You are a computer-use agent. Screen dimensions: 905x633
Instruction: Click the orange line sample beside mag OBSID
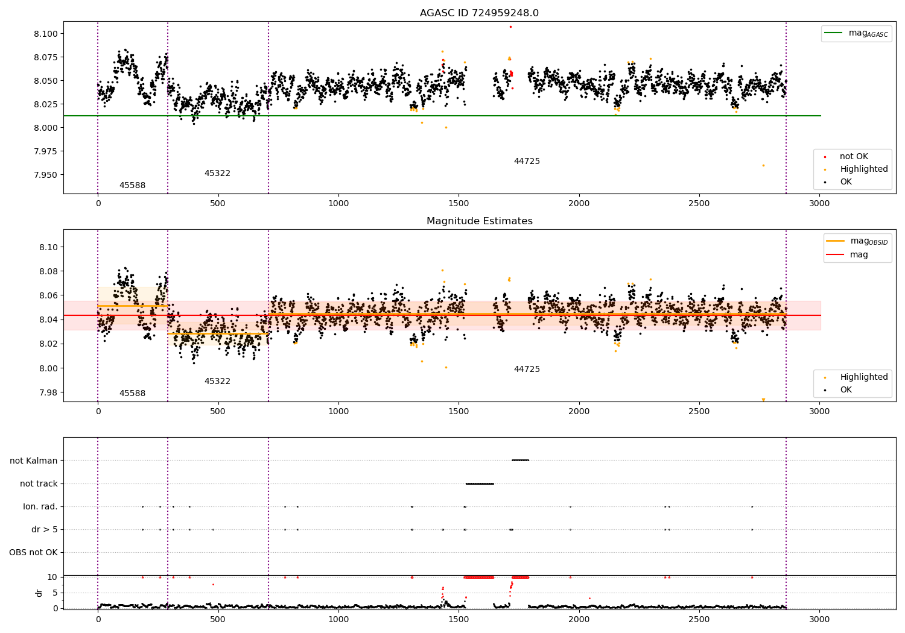coord(836,241)
